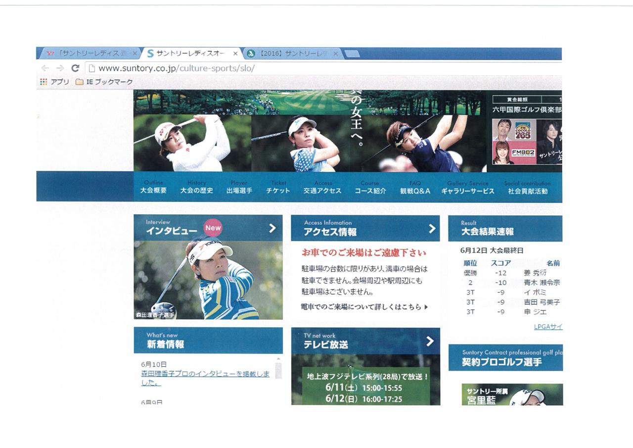Click winner name 姜 秀衍

click(x=535, y=273)
